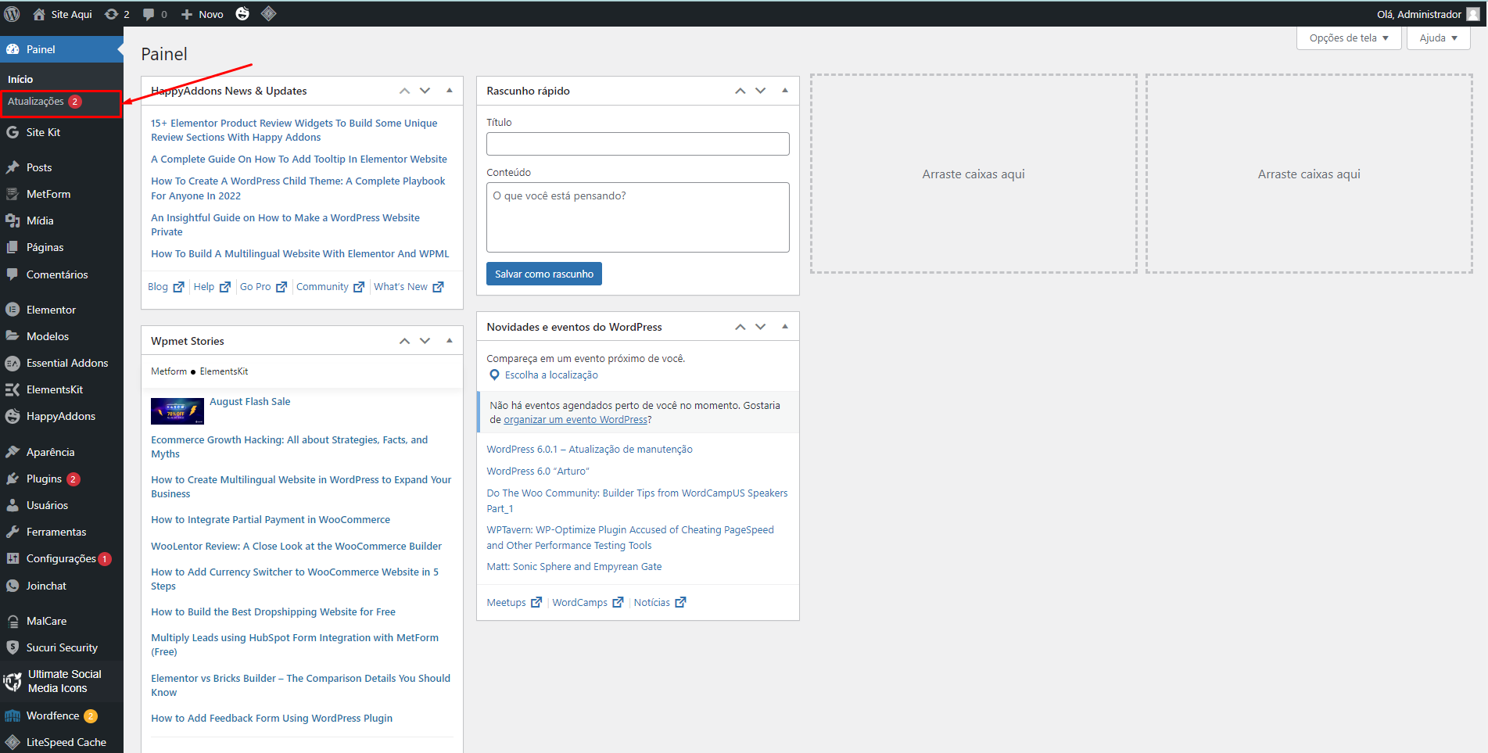This screenshot has height=753, width=1488.
Task: Open Ultimate Social Media Icons menu
Action: point(61,681)
